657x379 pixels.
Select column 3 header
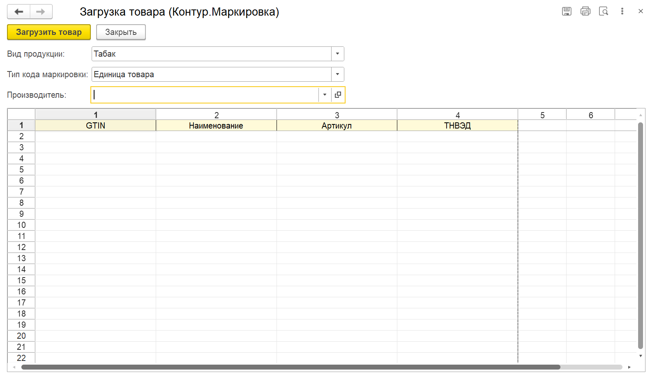[337, 115]
